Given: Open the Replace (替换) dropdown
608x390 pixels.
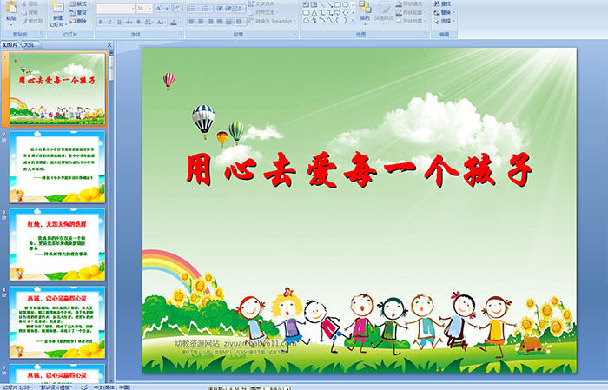Looking at the screenshot, I should point(445,12).
